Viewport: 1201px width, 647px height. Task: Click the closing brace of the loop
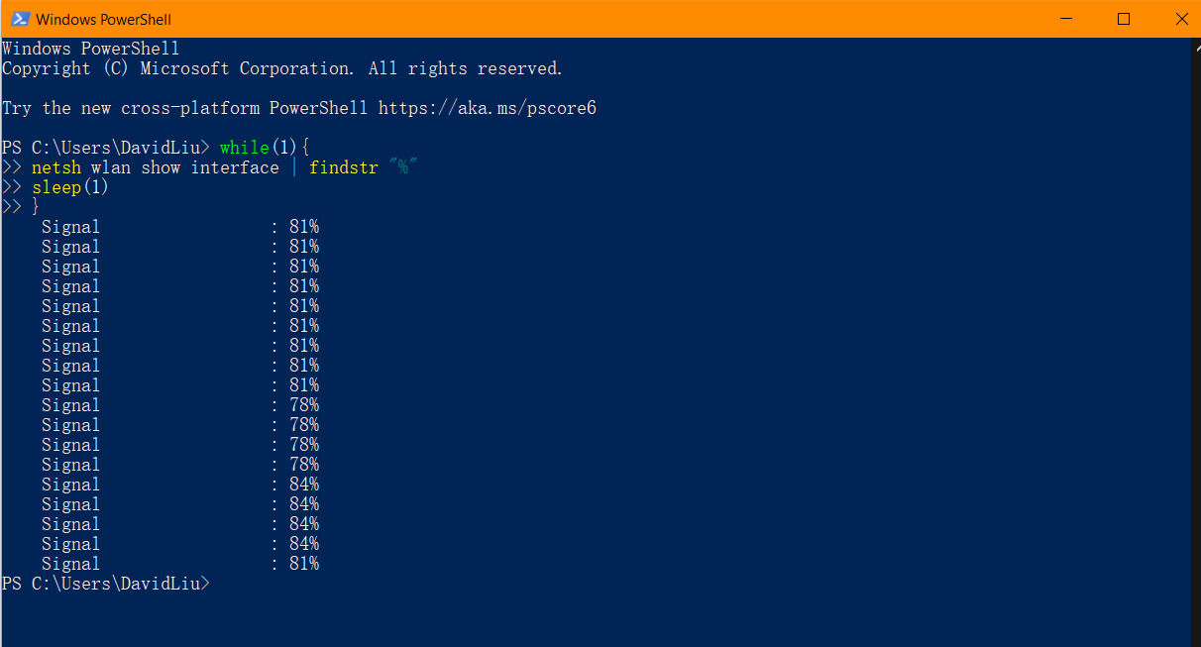36,207
